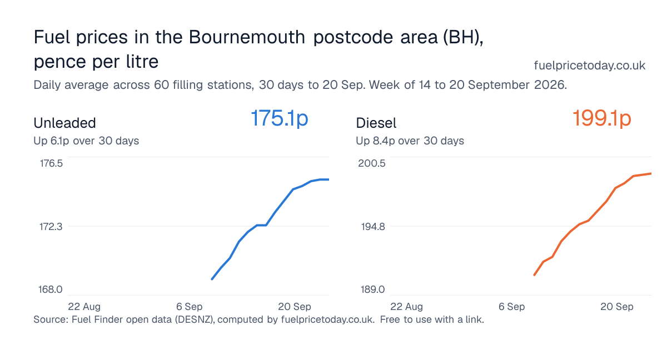Click the 194.8 axis label

pyautogui.click(x=374, y=227)
